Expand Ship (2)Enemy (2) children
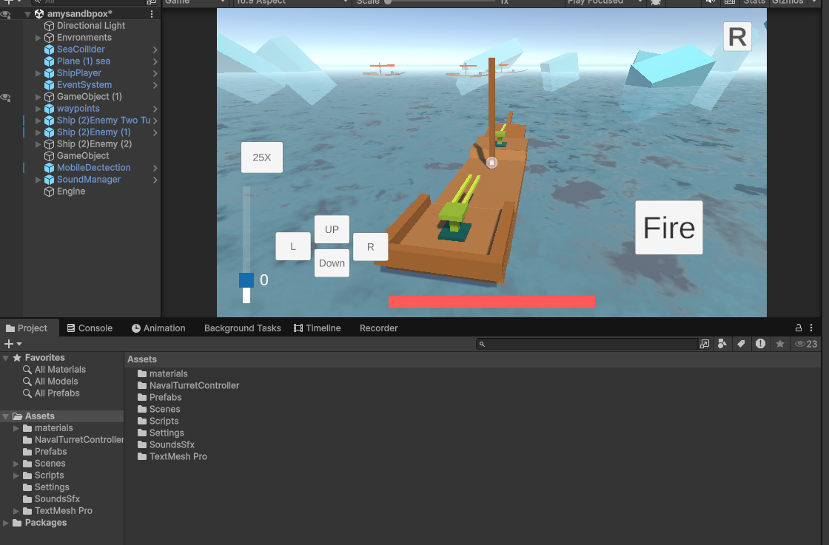 point(38,144)
